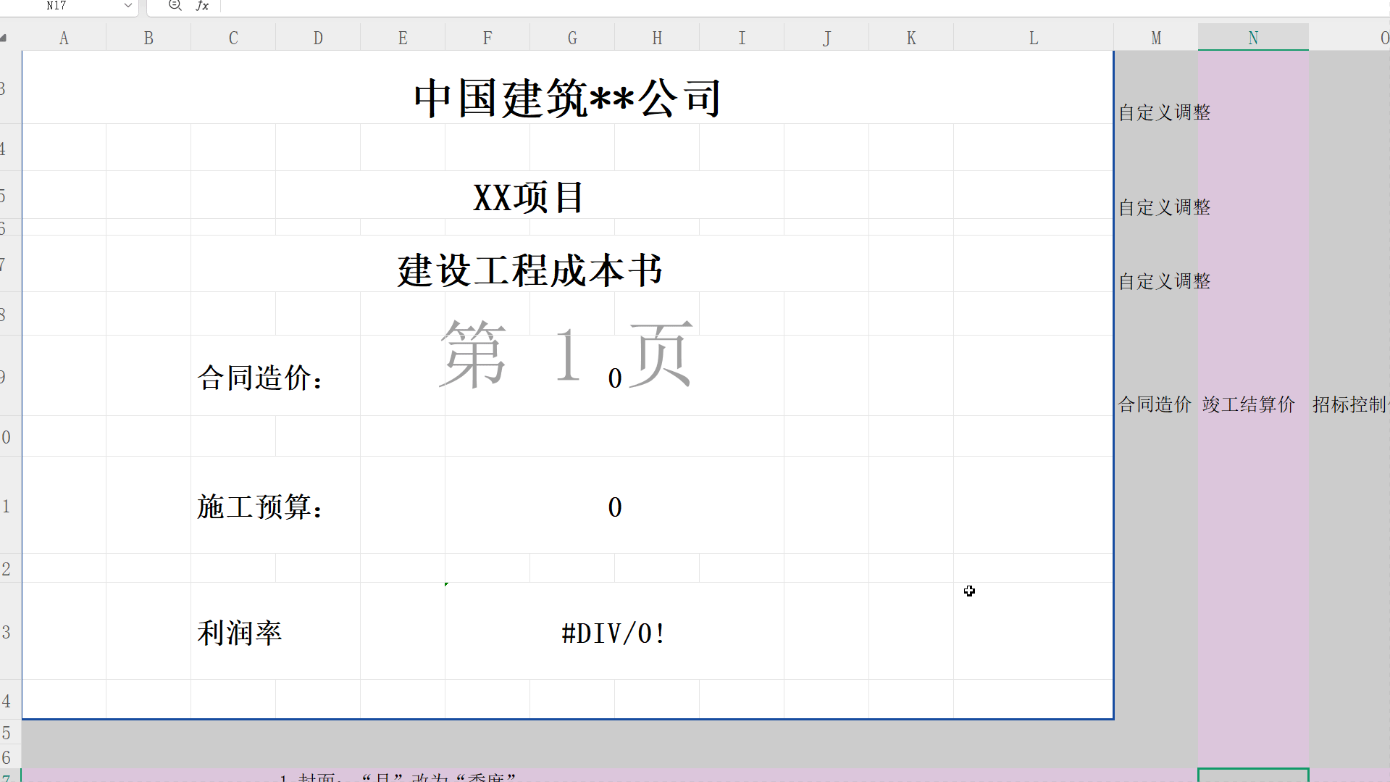Click the 0 value beside 施工预算
The image size is (1390, 782).
tap(615, 507)
